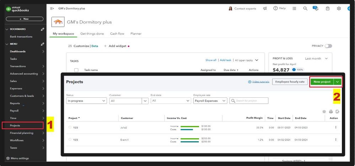This screenshot has width=355, height=166.
Task: Open the action menu for the Event X project
Action: pyautogui.click(x=336, y=139)
